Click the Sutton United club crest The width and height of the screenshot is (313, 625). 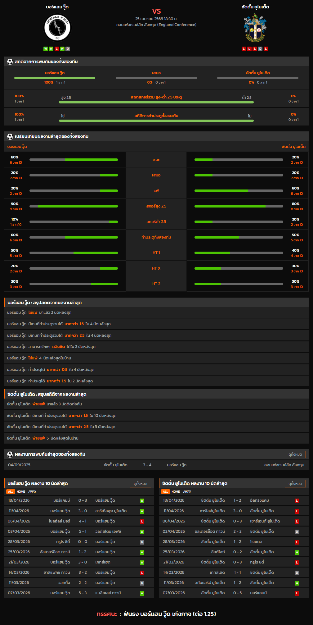click(255, 28)
